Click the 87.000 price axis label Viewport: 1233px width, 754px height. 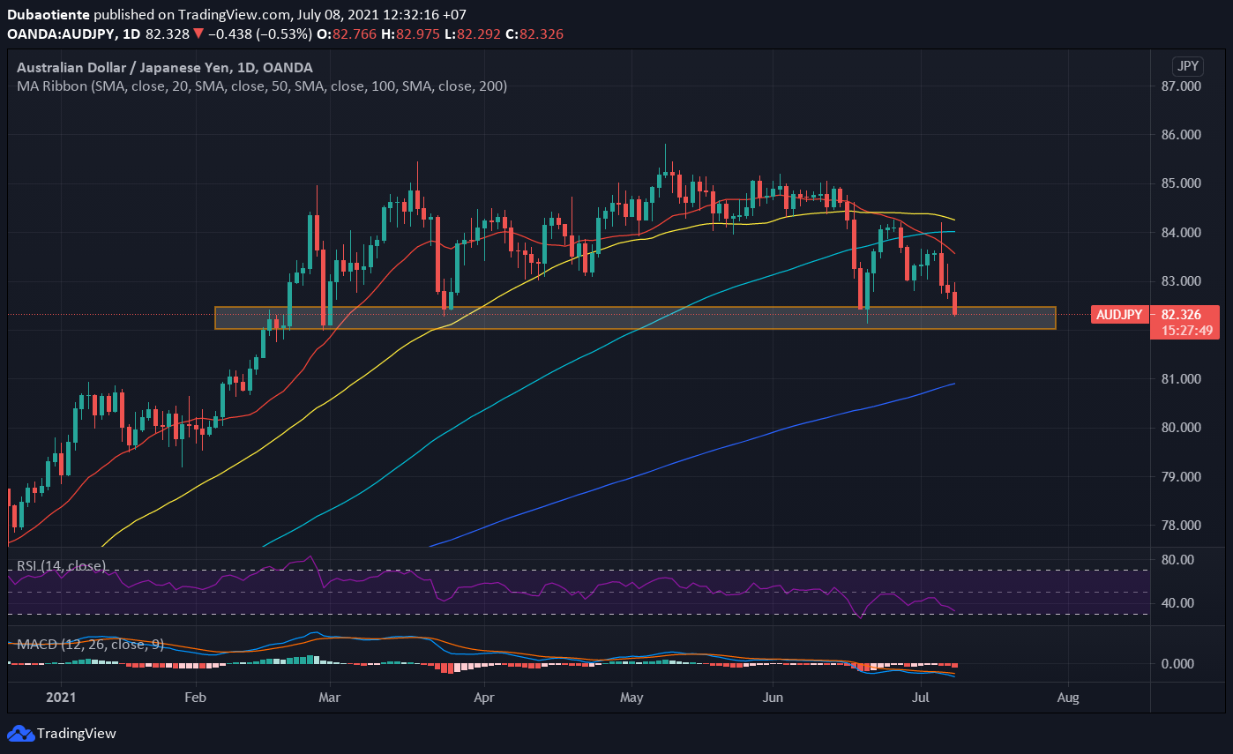(1180, 86)
